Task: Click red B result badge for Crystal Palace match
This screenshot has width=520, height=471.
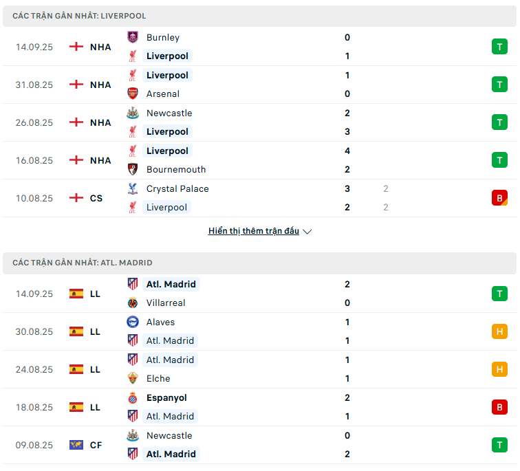Action: coord(499,198)
